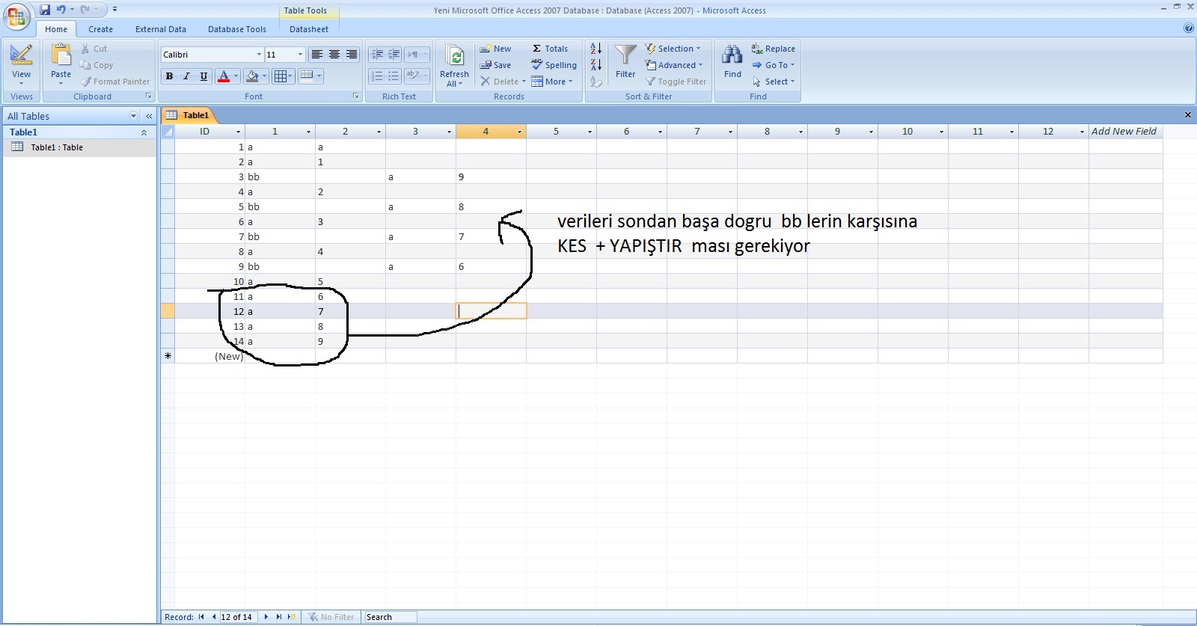Toggle Underline formatting

(x=203, y=76)
